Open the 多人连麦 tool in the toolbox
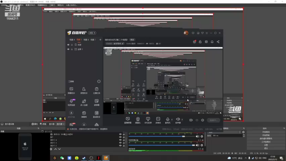This screenshot has height=161, width=286. 84,102
